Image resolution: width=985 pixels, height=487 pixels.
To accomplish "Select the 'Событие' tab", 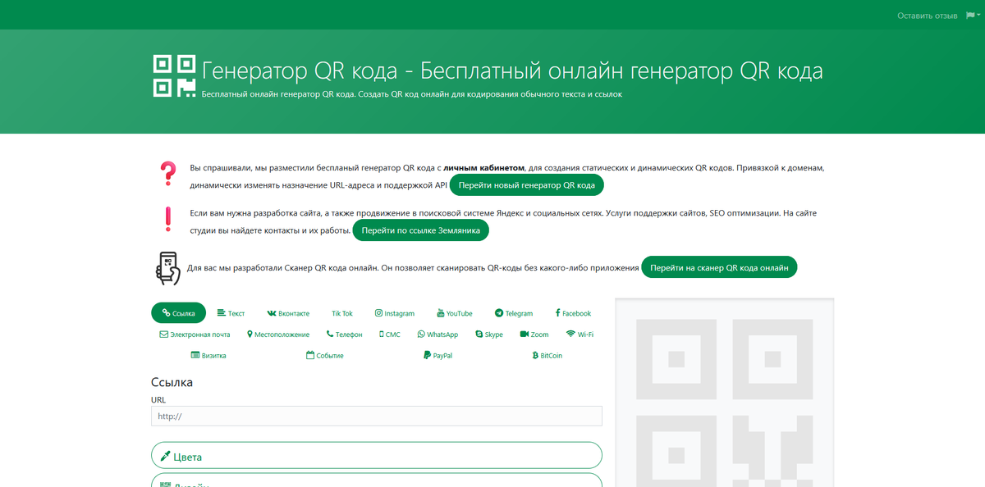I will 324,356.
